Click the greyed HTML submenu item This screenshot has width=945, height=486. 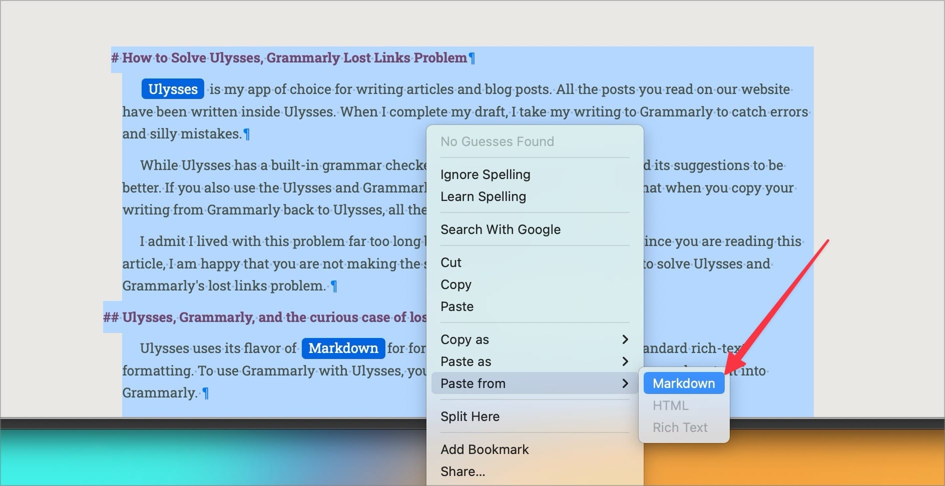pyautogui.click(x=684, y=405)
